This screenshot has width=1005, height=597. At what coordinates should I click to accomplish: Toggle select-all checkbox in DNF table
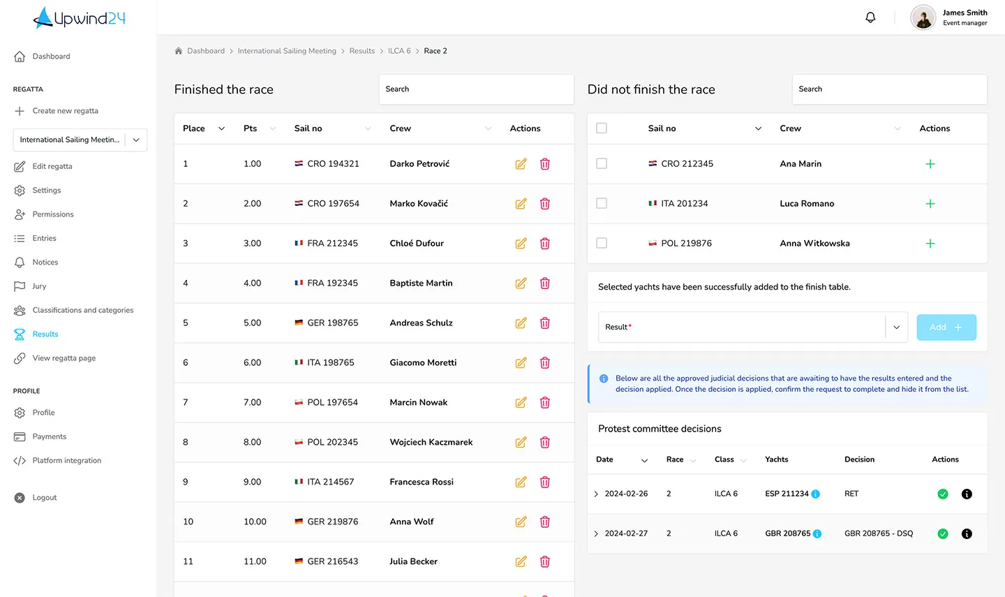(602, 128)
